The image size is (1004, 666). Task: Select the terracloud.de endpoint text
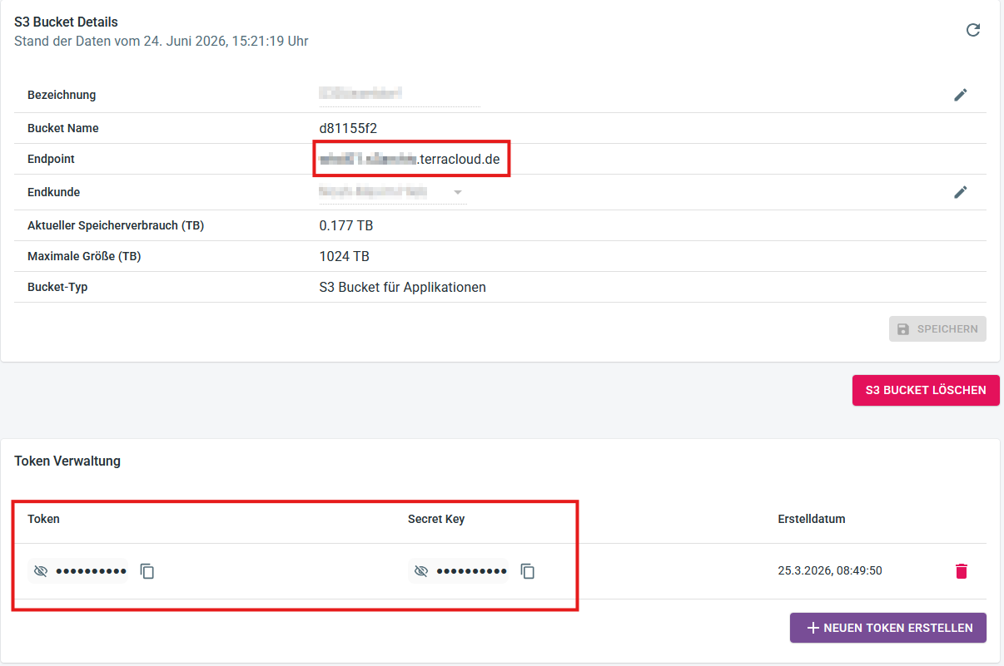point(410,159)
